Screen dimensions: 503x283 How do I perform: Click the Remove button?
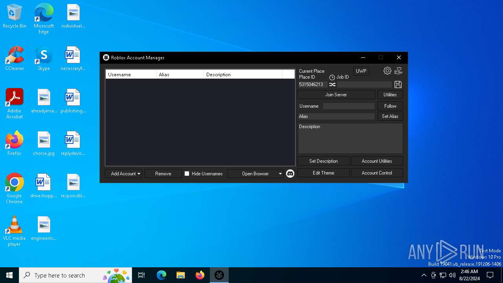[163, 174]
